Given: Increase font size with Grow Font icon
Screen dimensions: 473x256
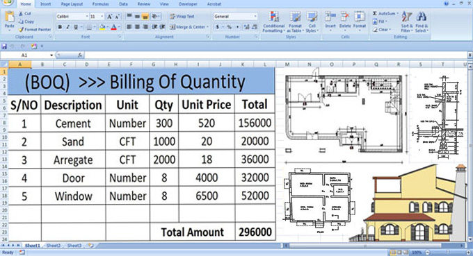Looking at the screenshot, I should pyautogui.click(x=110, y=17).
